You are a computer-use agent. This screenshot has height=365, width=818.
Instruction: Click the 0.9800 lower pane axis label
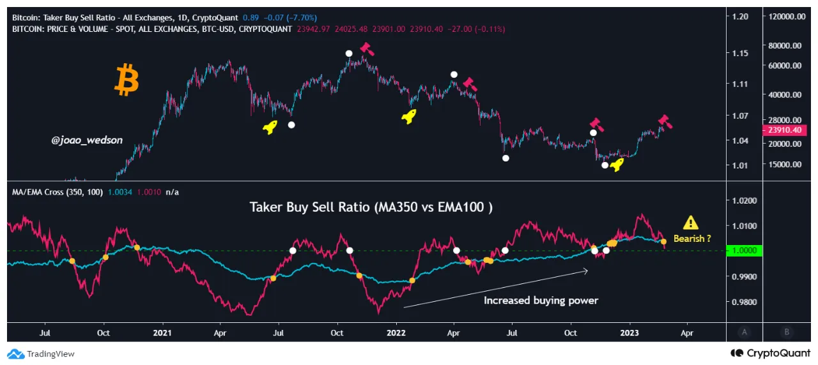tap(745, 302)
